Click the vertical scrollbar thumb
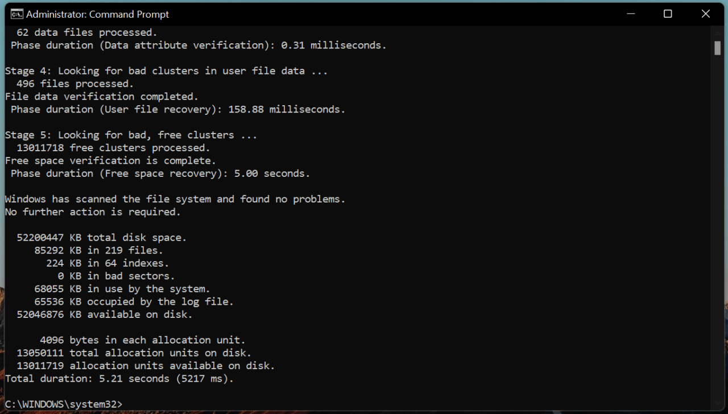This screenshot has height=414, width=728. [717, 48]
